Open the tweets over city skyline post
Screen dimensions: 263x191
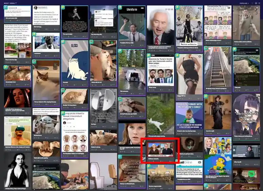click(103, 22)
